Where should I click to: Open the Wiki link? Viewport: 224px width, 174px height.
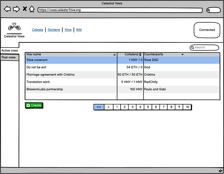pyautogui.click(x=79, y=30)
